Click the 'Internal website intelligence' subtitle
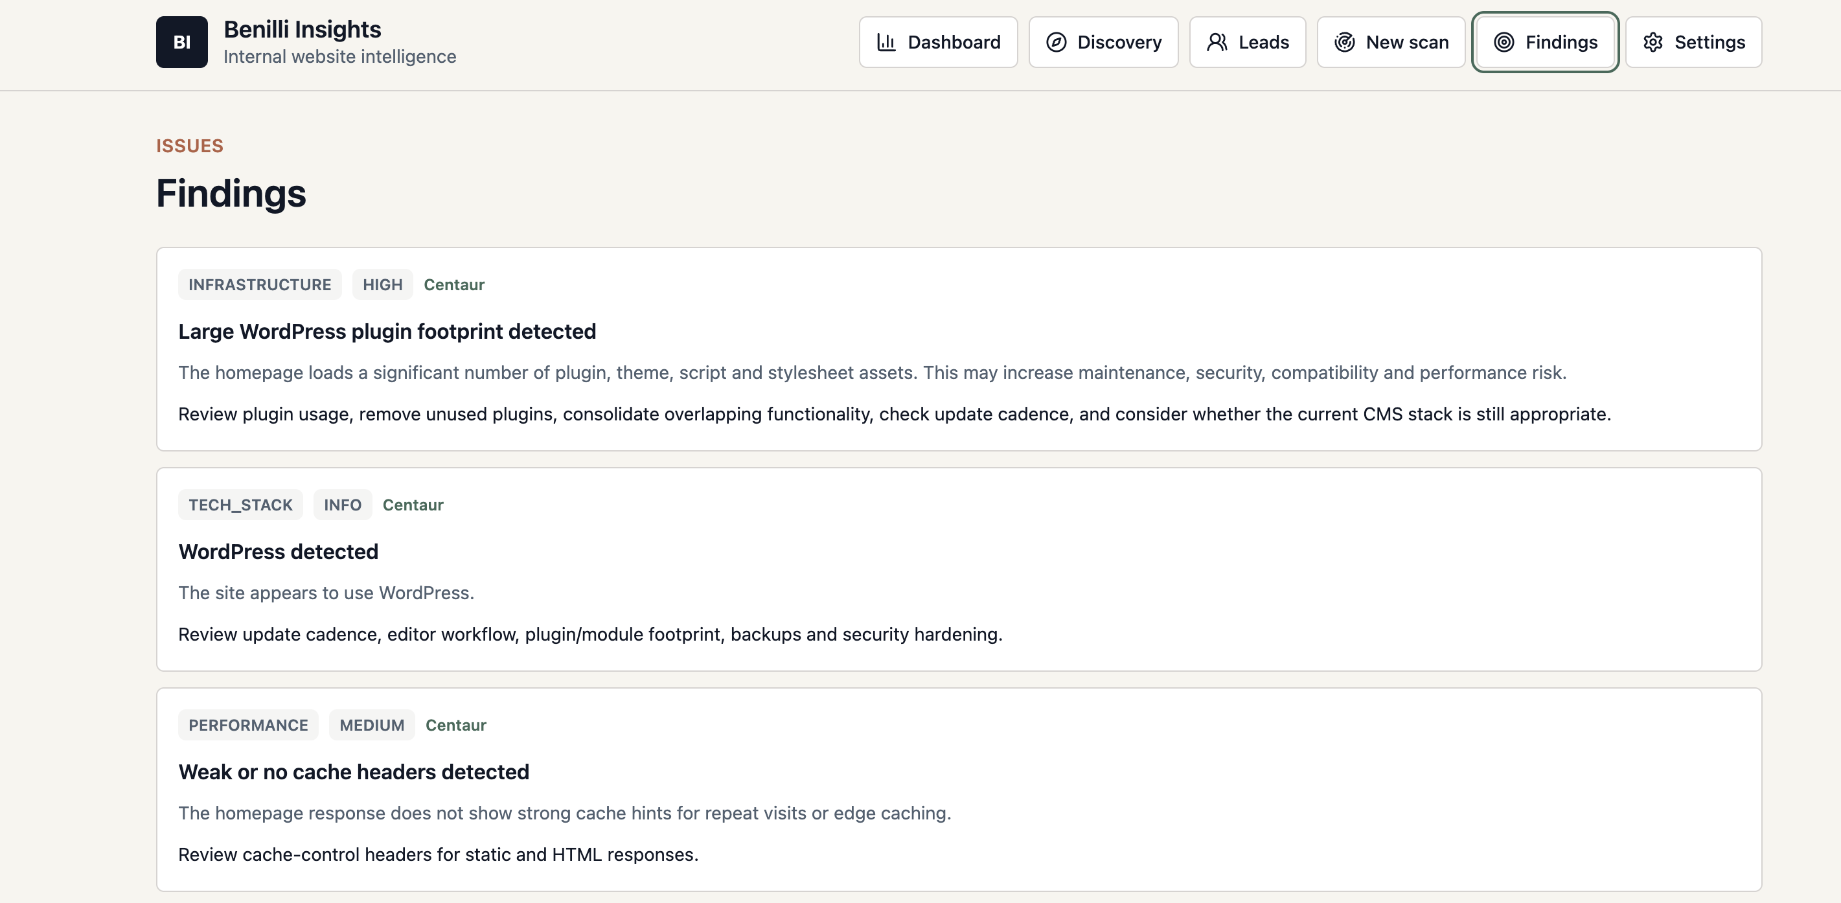This screenshot has width=1841, height=903. click(339, 56)
